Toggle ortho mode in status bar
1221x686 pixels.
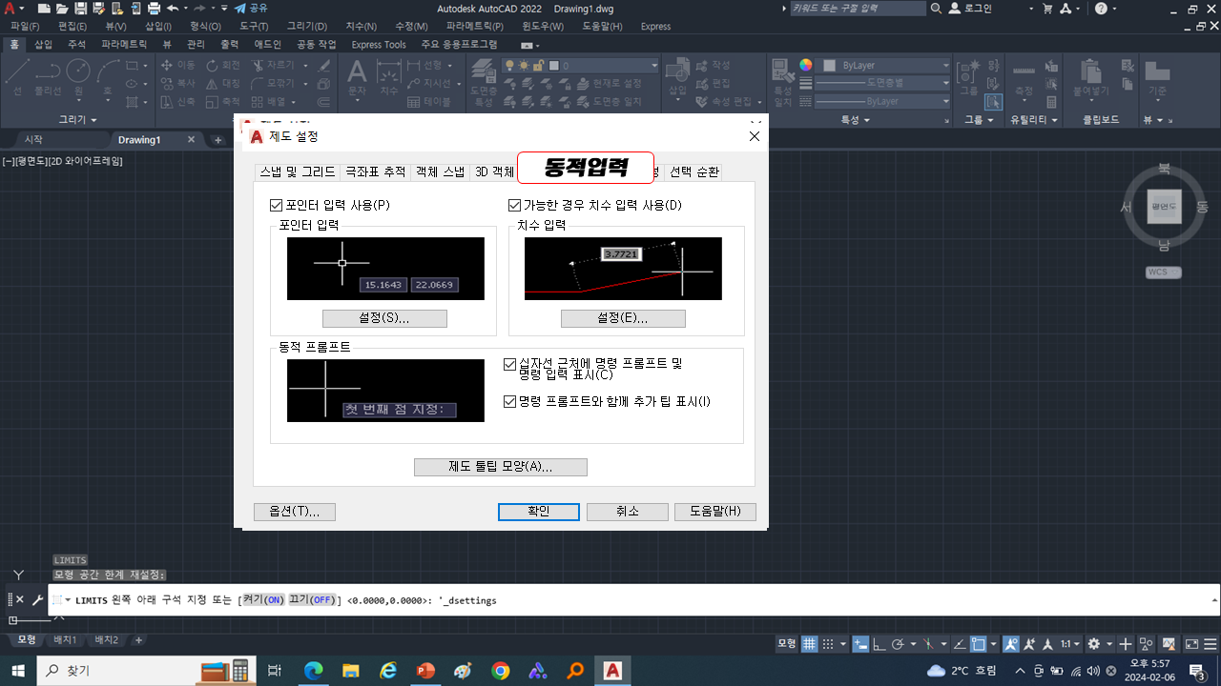(x=879, y=645)
